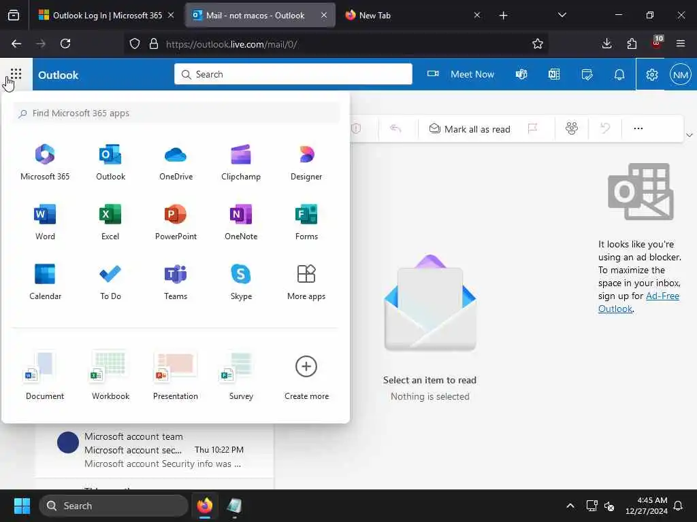Follow the Ad-Free Outlook link
697x522 pixels.
[638, 302]
